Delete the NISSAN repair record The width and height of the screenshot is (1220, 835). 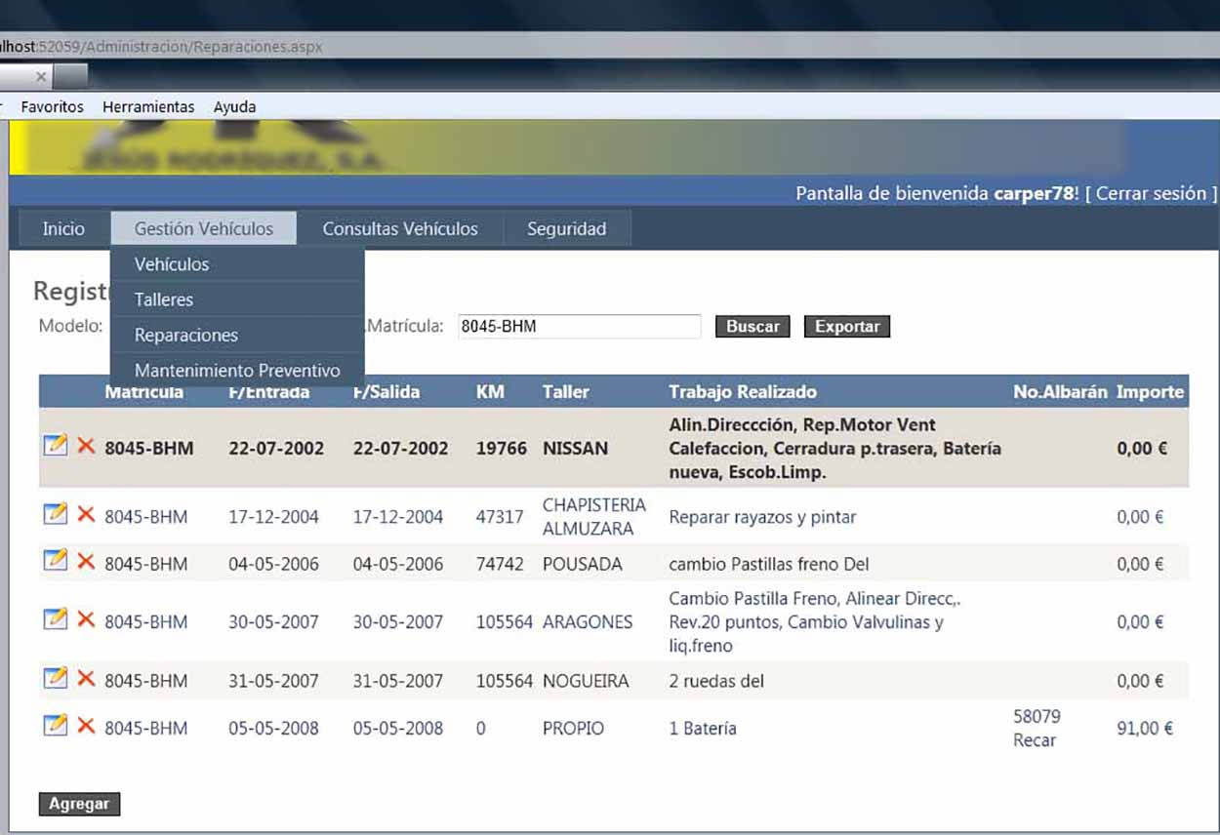click(x=86, y=446)
